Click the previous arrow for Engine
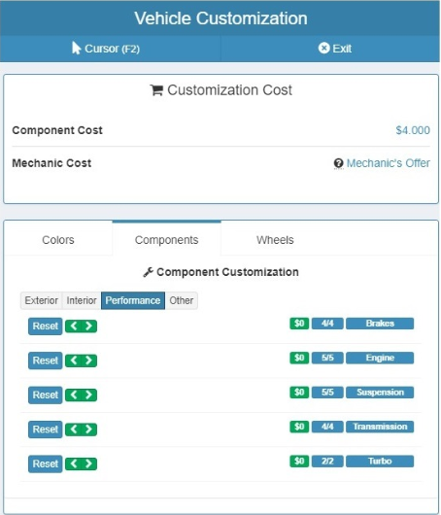The height and width of the screenshot is (515, 441). [74, 360]
